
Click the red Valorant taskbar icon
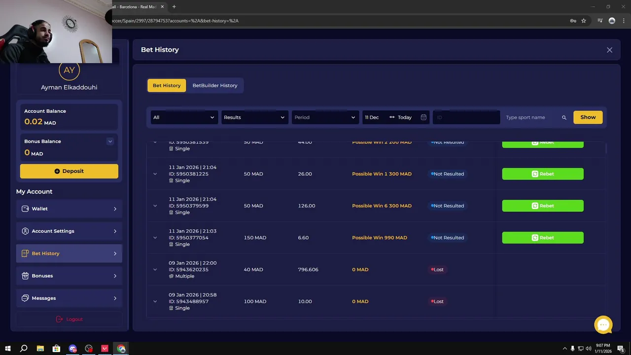[x=105, y=349]
